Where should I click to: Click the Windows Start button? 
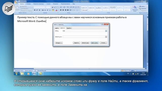click(x=16, y=74)
